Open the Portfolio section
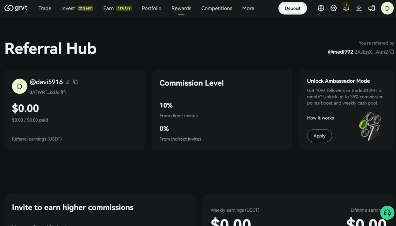 [x=151, y=8]
